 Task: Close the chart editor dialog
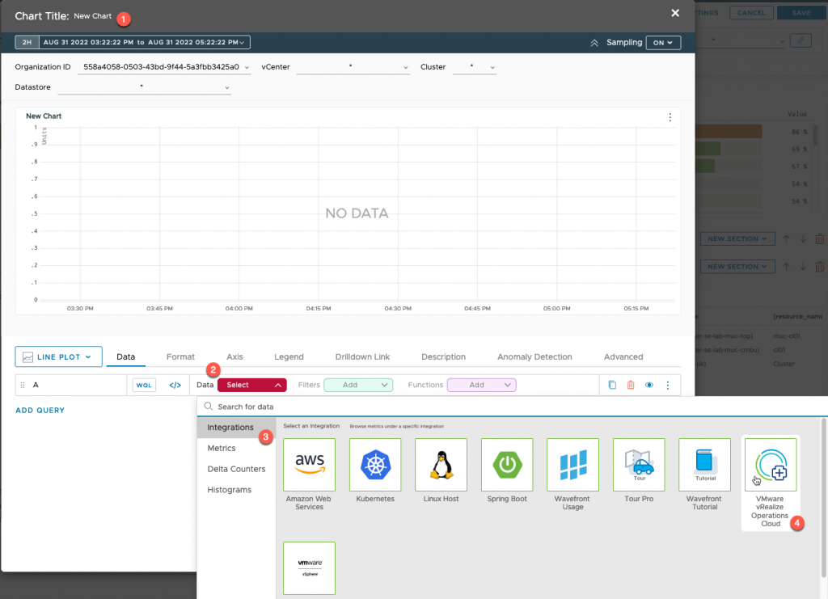[x=675, y=13]
